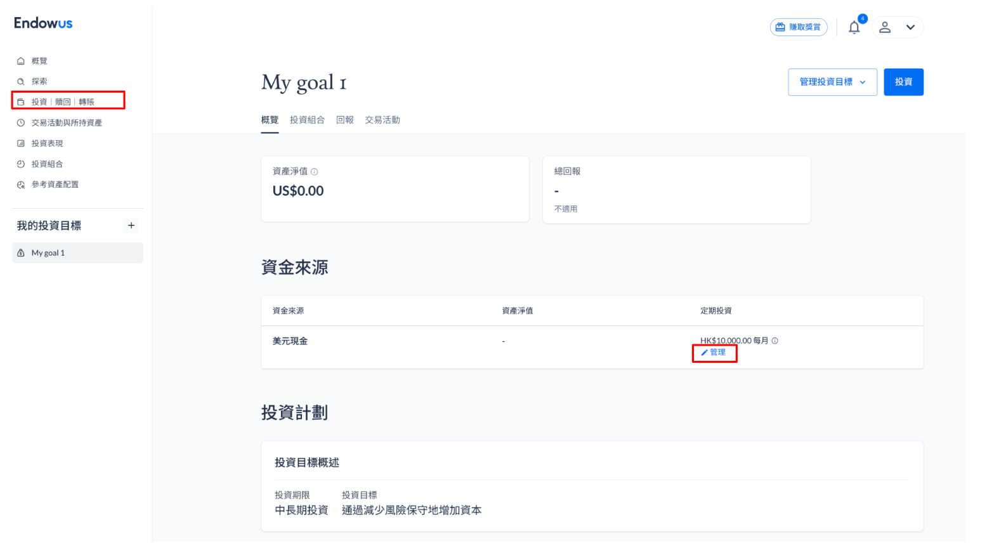Switch to the 回報 tab
Viewport: 987px width, 548px height.
tap(345, 120)
